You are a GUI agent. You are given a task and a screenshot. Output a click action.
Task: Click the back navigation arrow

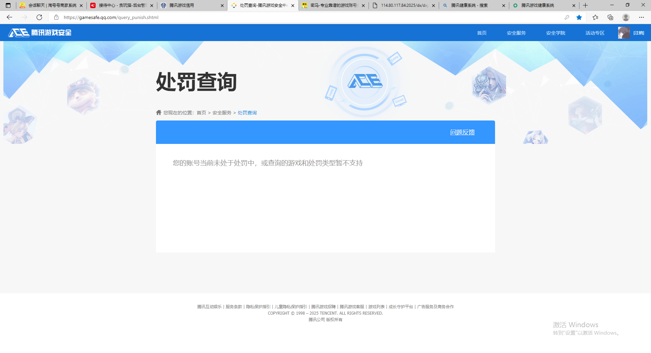click(x=9, y=17)
